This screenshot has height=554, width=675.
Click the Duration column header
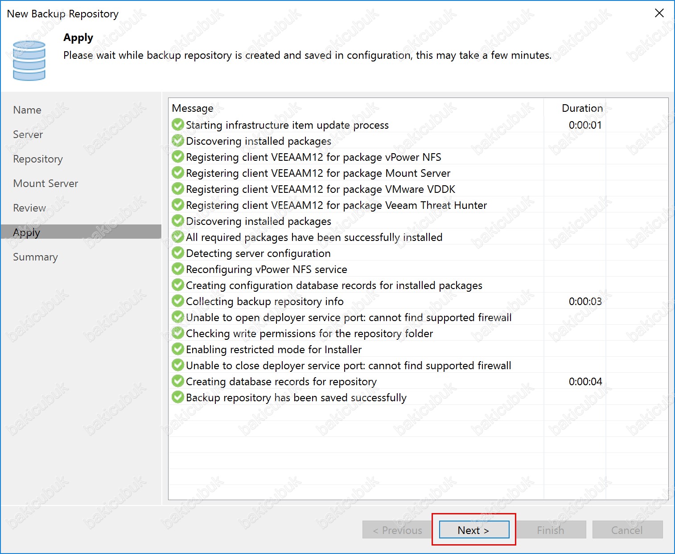tap(582, 108)
